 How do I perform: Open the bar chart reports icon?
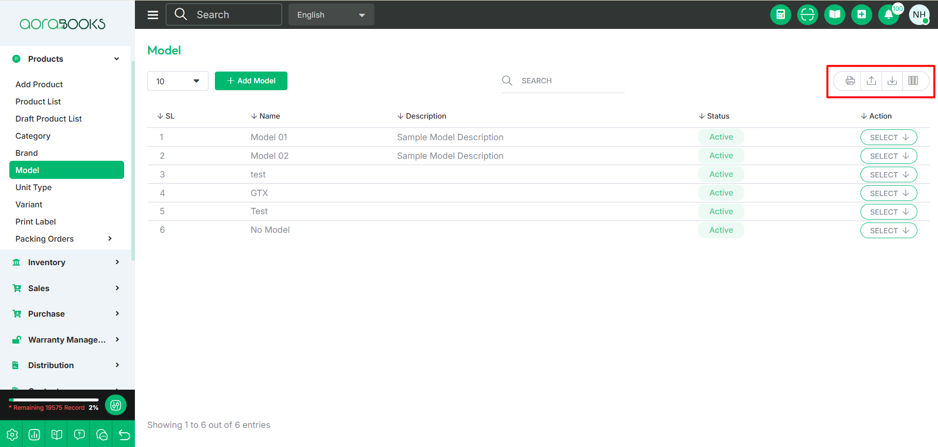click(x=34, y=434)
